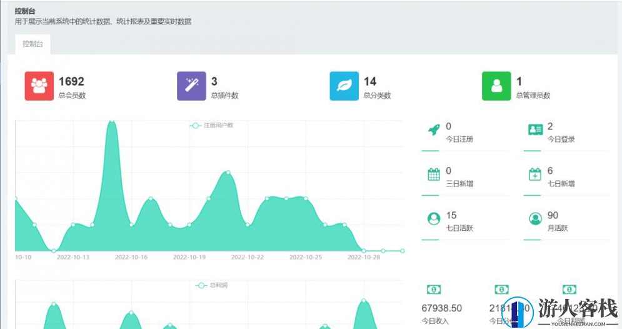Screen dimensions: 622x329
Task: Click the purple magic wand plugins icon
Action: tap(191, 86)
